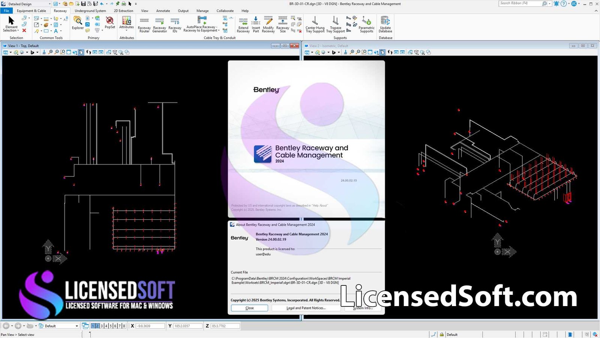Open the Raceway IDs tool
The height and width of the screenshot is (338, 600).
tap(175, 25)
